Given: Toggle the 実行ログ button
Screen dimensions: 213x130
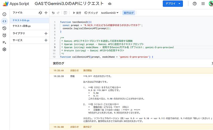Looking at the screenshot, I should pyautogui.click(x=129, y=13).
